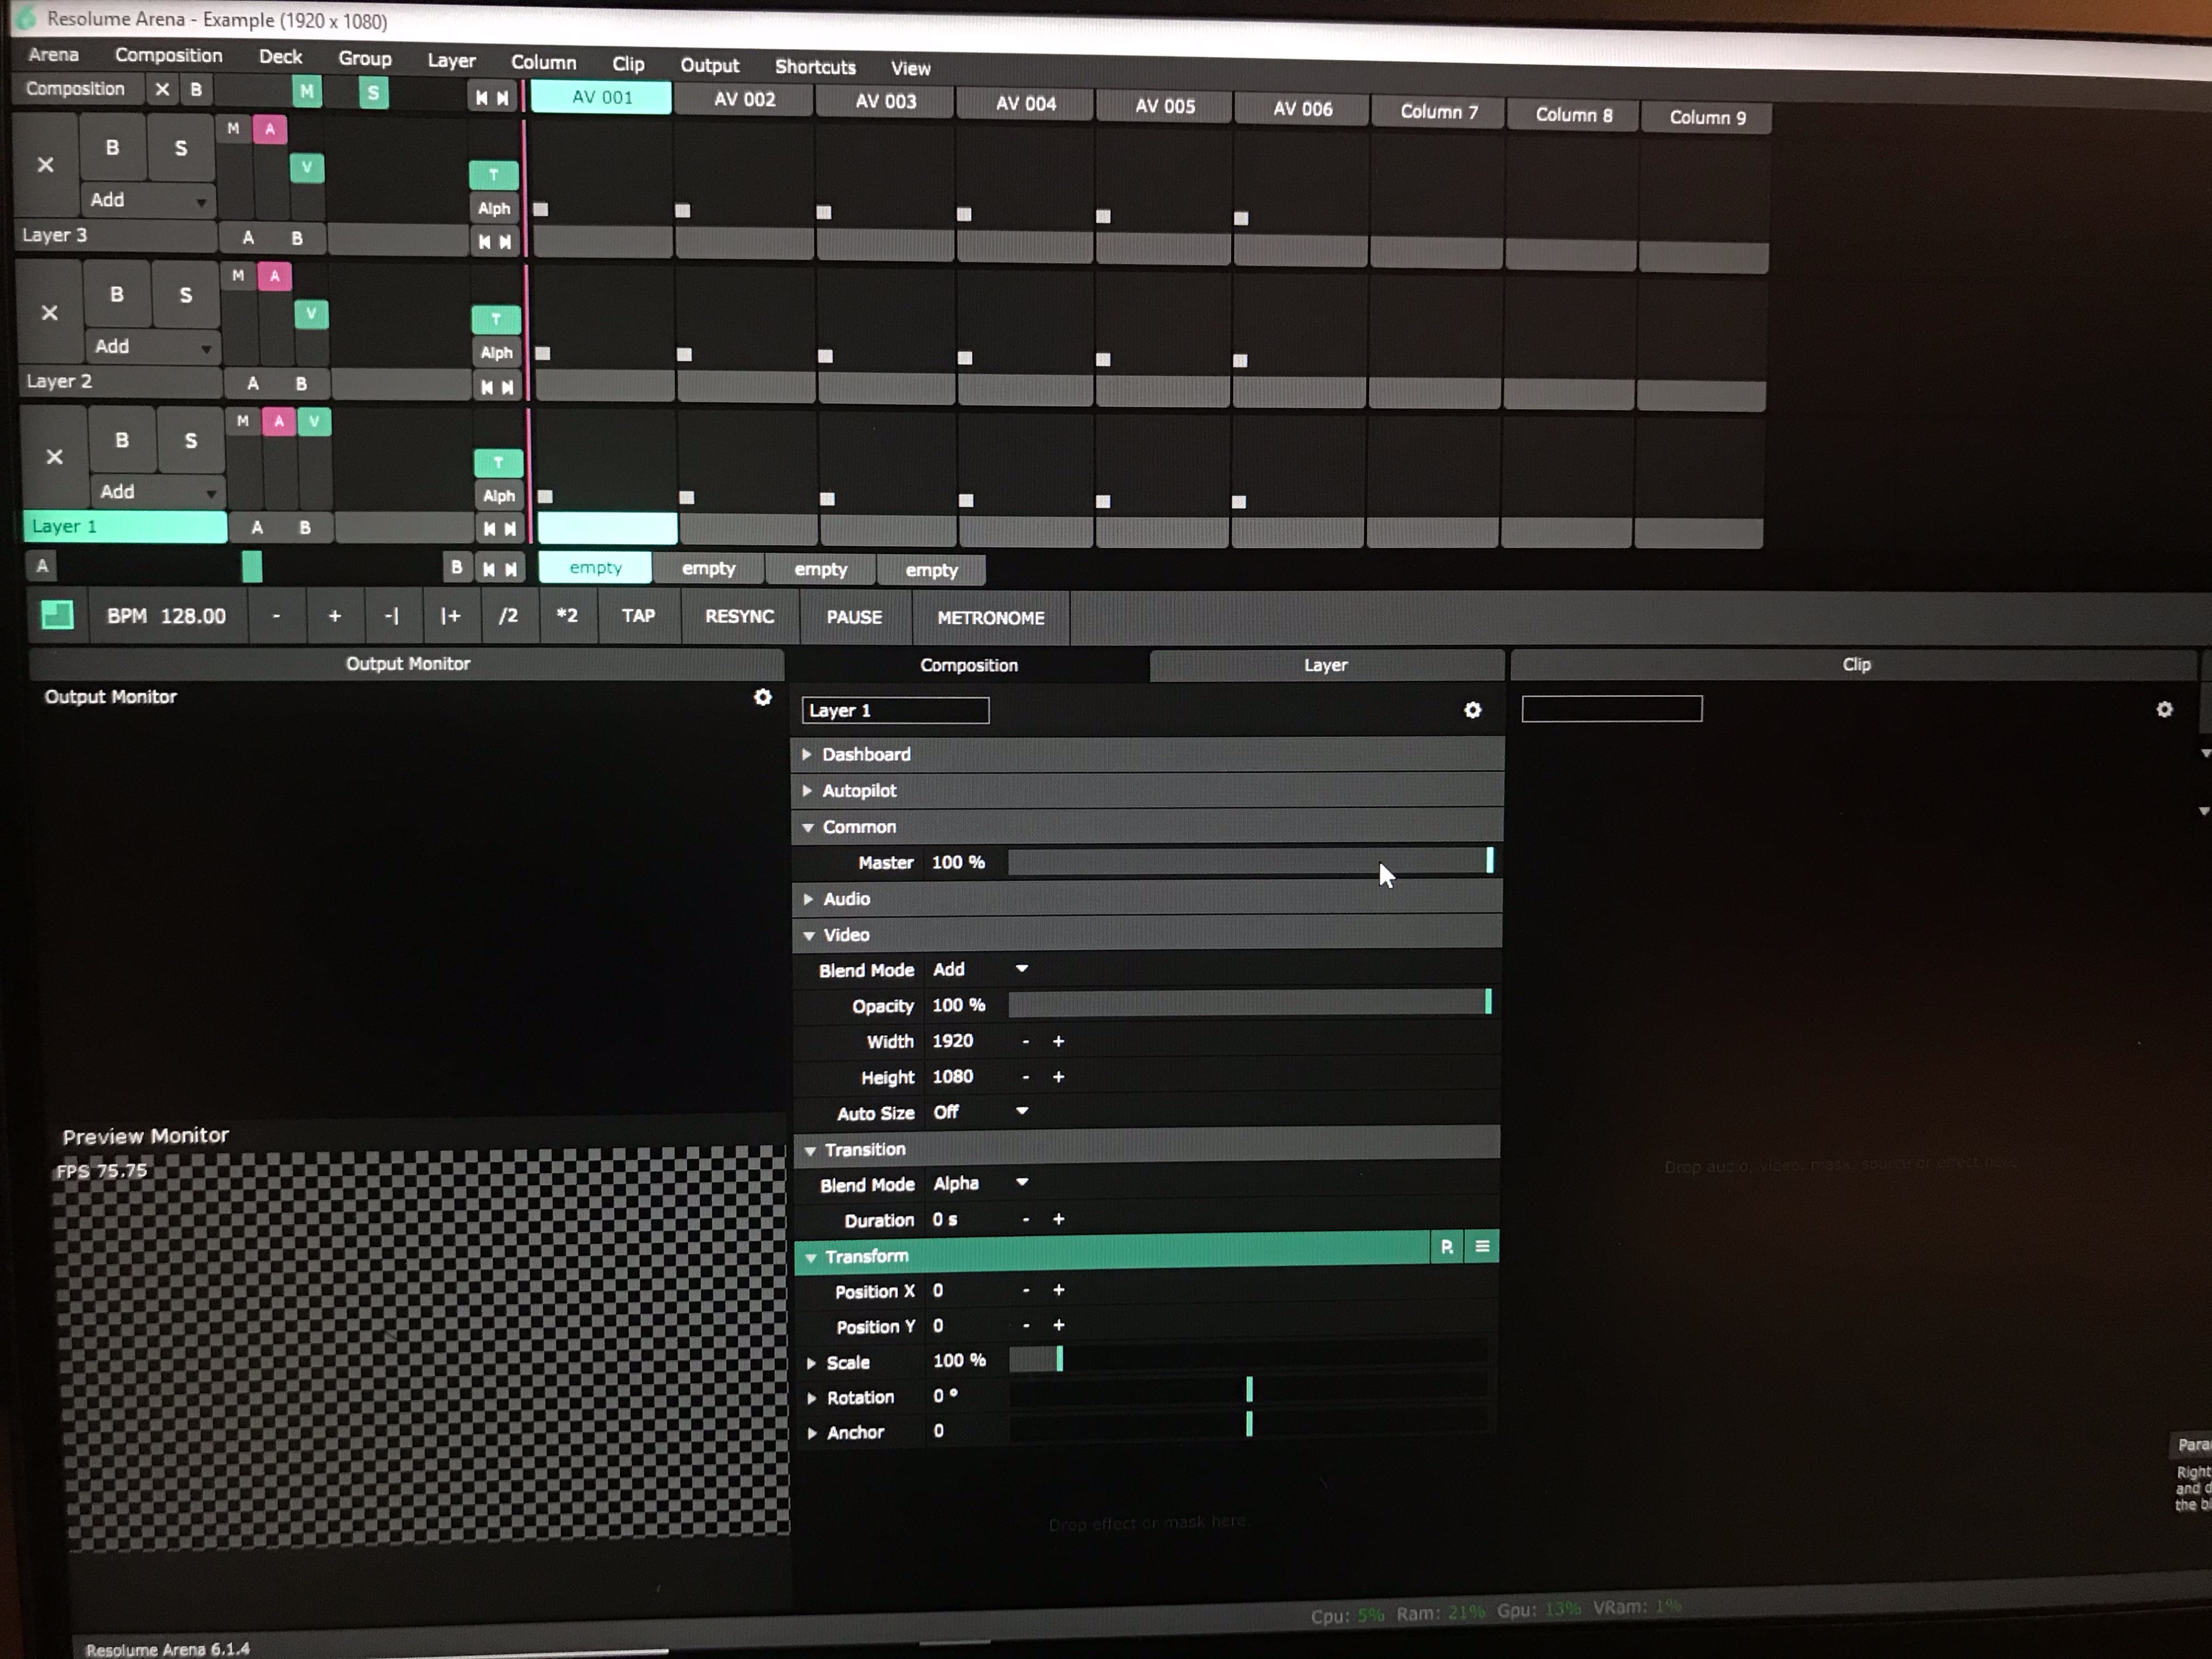
Task: Trigger the AV 003 column header
Action: coord(885,102)
